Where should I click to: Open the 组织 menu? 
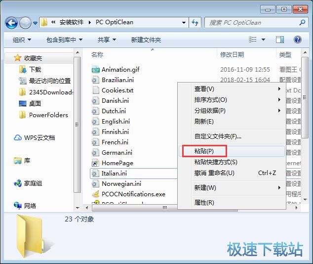22,40
